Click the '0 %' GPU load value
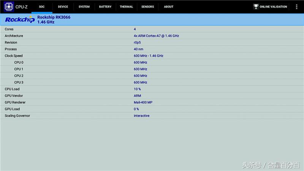This screenshot has height=171, width=304. (136, 109)
